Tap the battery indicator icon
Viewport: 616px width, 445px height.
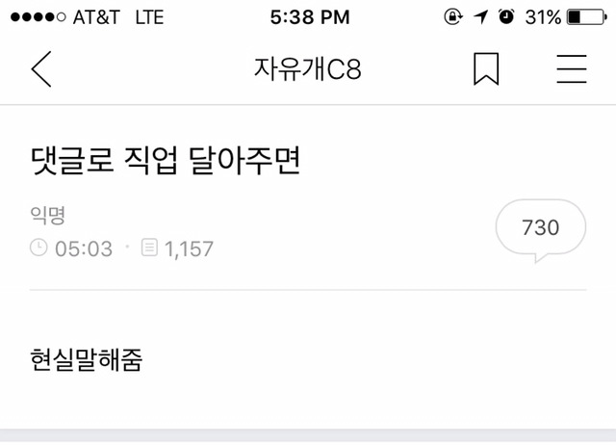point(587,17)
